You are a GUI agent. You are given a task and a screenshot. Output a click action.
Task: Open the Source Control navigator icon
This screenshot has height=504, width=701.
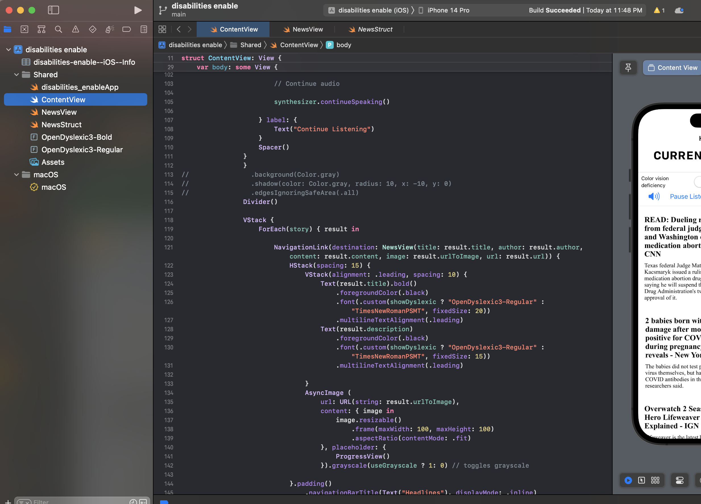[x=24, y=29]
